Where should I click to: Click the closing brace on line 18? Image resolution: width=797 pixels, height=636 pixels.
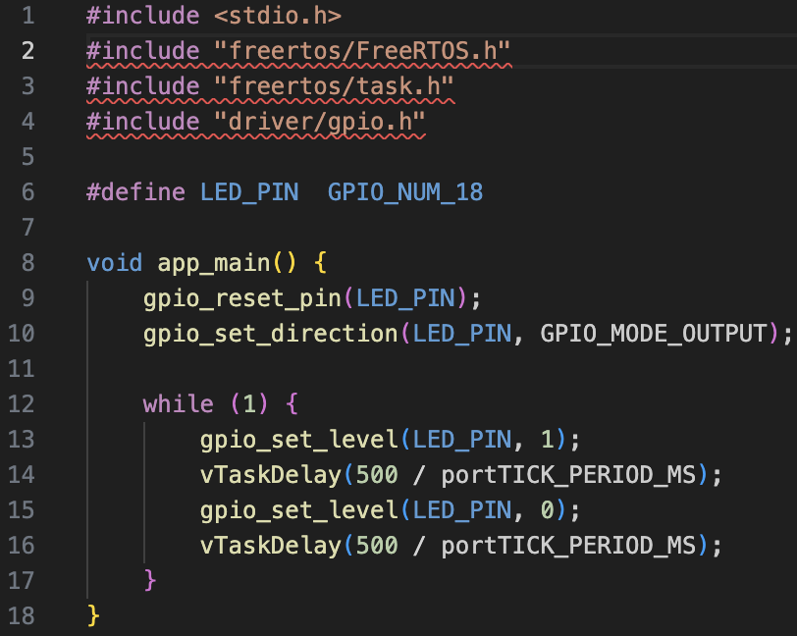coord(94,615)
